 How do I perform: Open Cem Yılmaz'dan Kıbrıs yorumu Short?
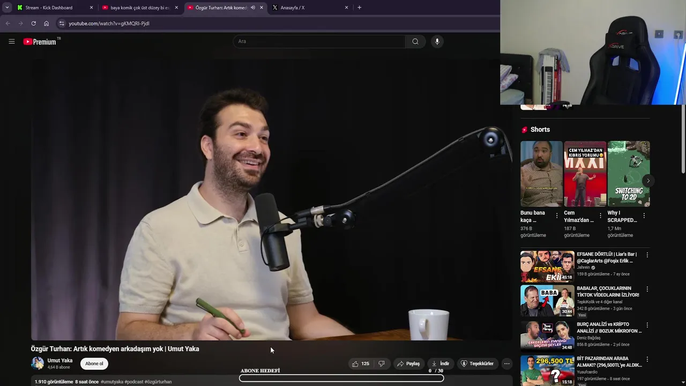click(585, 174)
